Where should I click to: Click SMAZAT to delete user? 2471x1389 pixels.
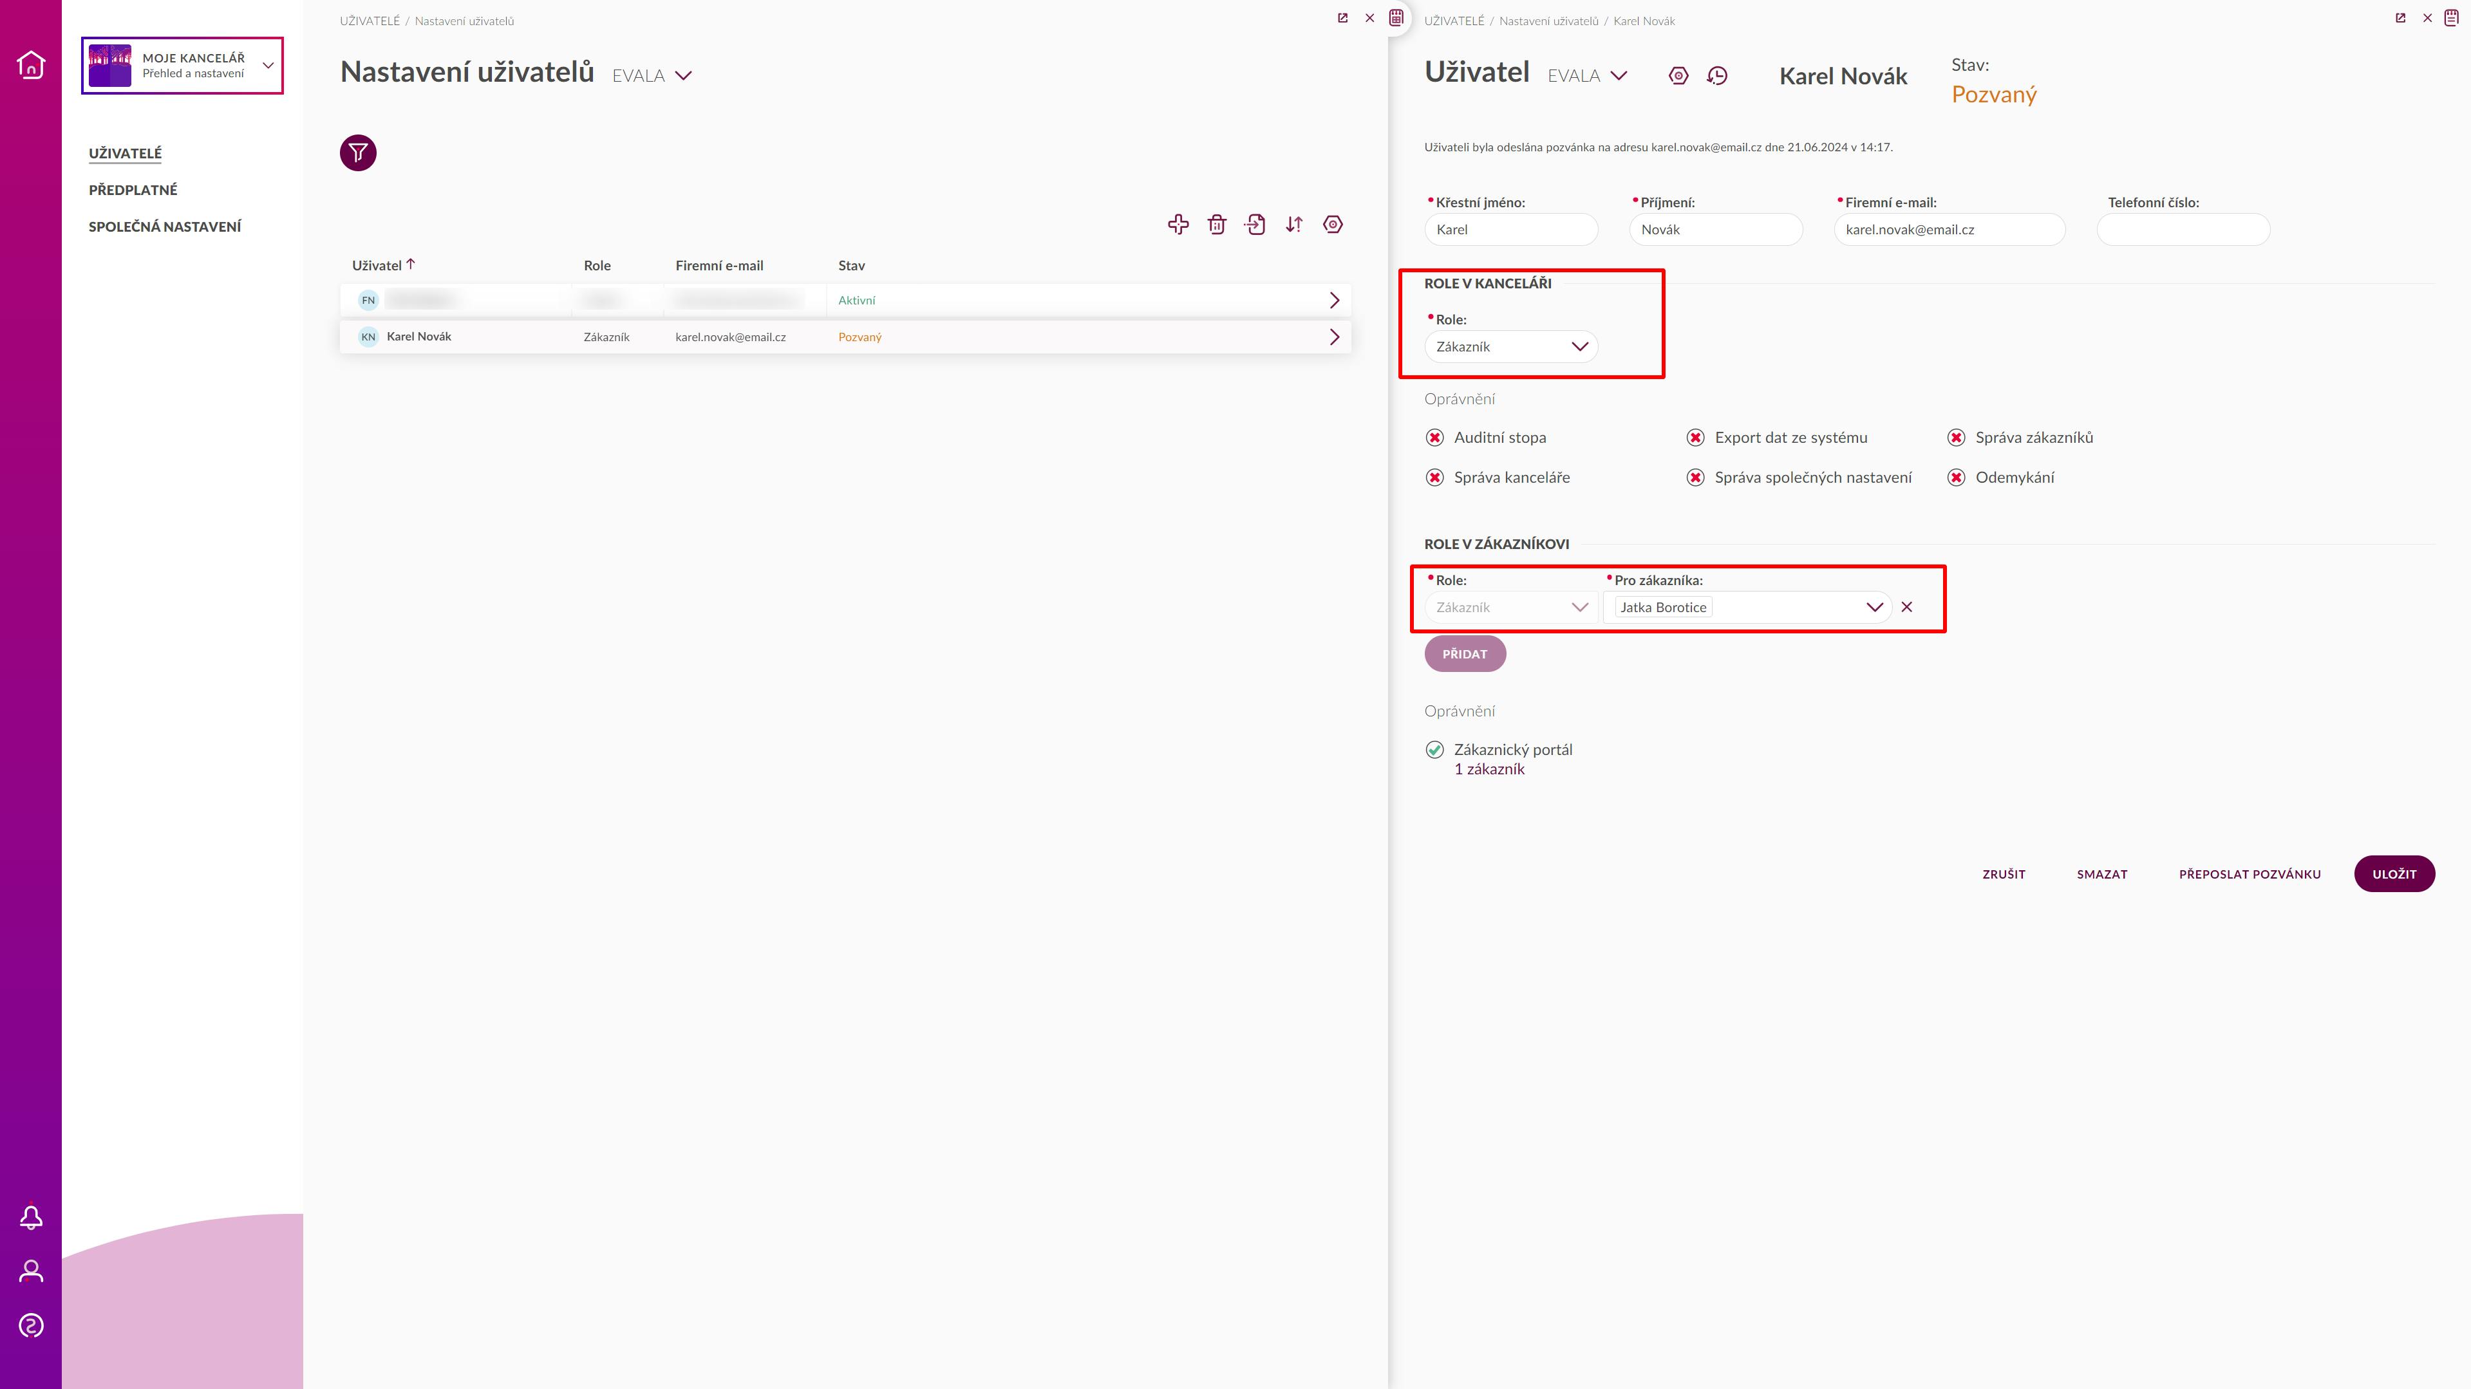(2101, 874)
